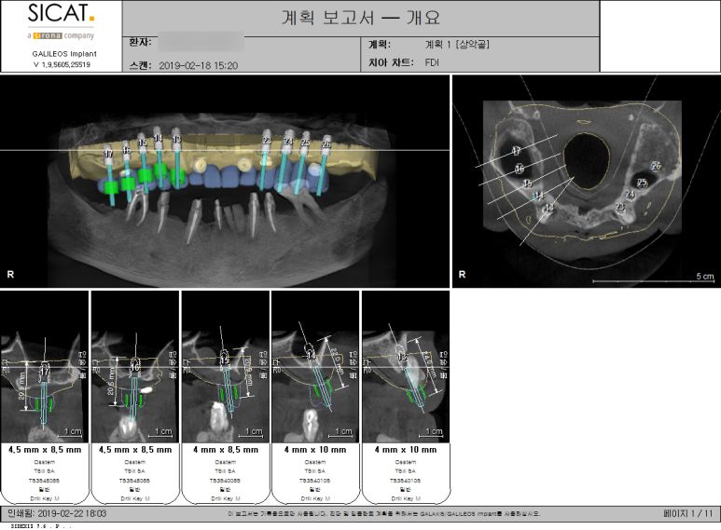The width and height of the screenshot is (721, 530).
Task: Click the 'R' orientation marker on axial view
Action: tap(462, 274)
